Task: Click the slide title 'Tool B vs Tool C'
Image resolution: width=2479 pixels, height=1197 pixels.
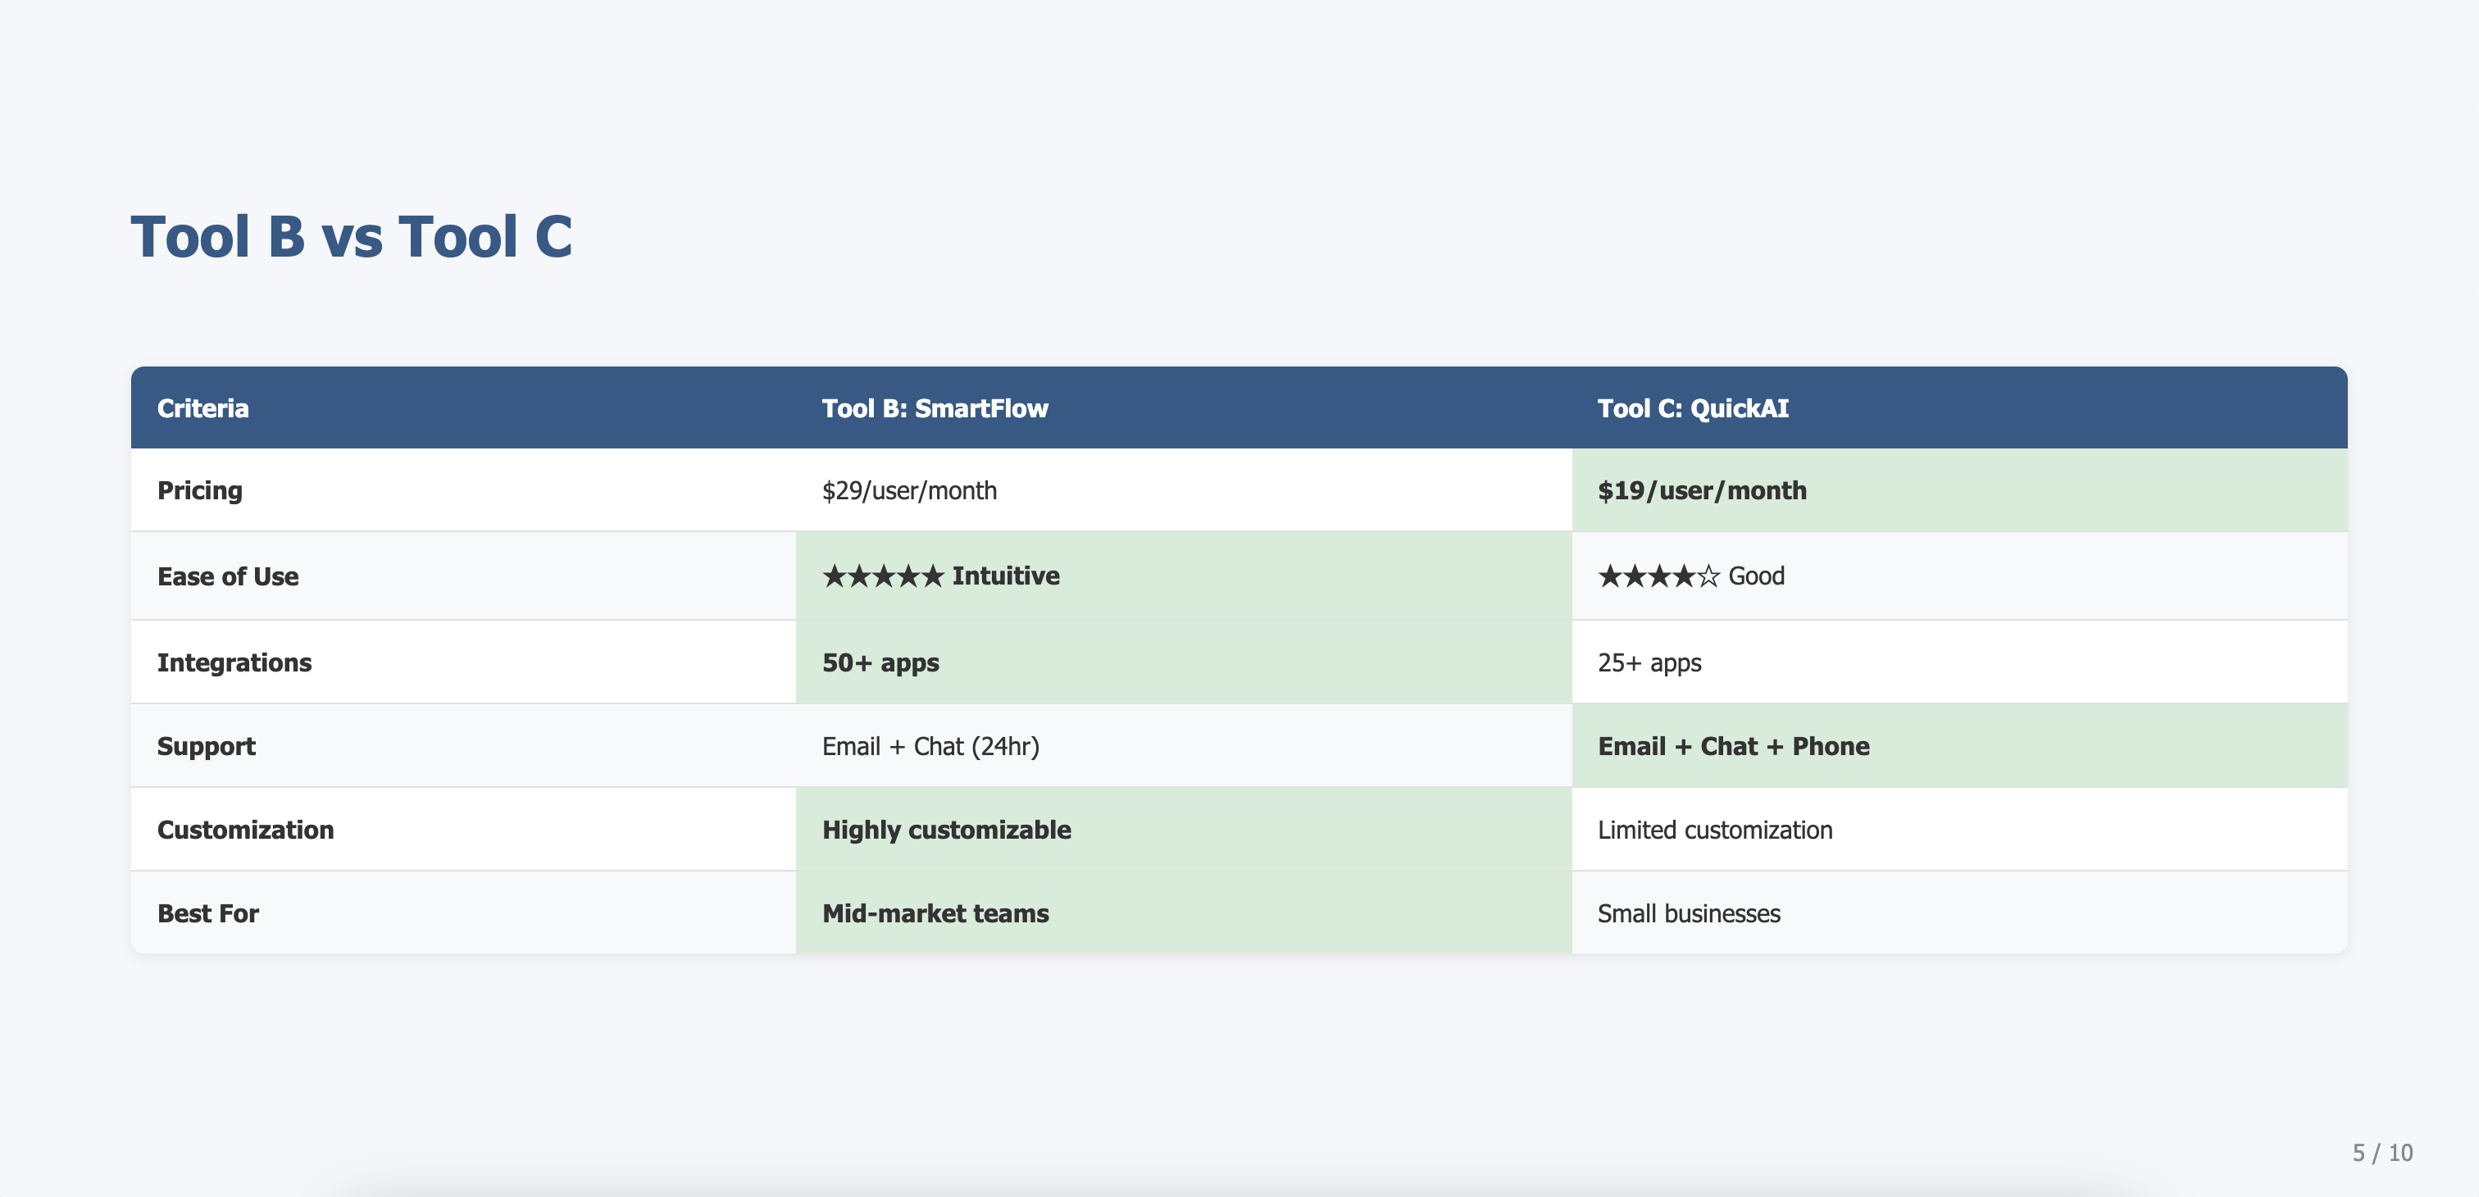Action: tap(351, 237)
